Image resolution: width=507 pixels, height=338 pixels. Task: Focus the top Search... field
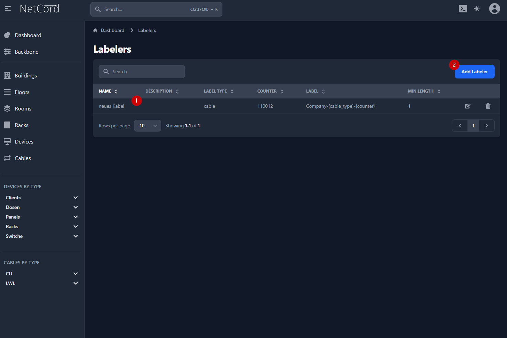point(156,9)
